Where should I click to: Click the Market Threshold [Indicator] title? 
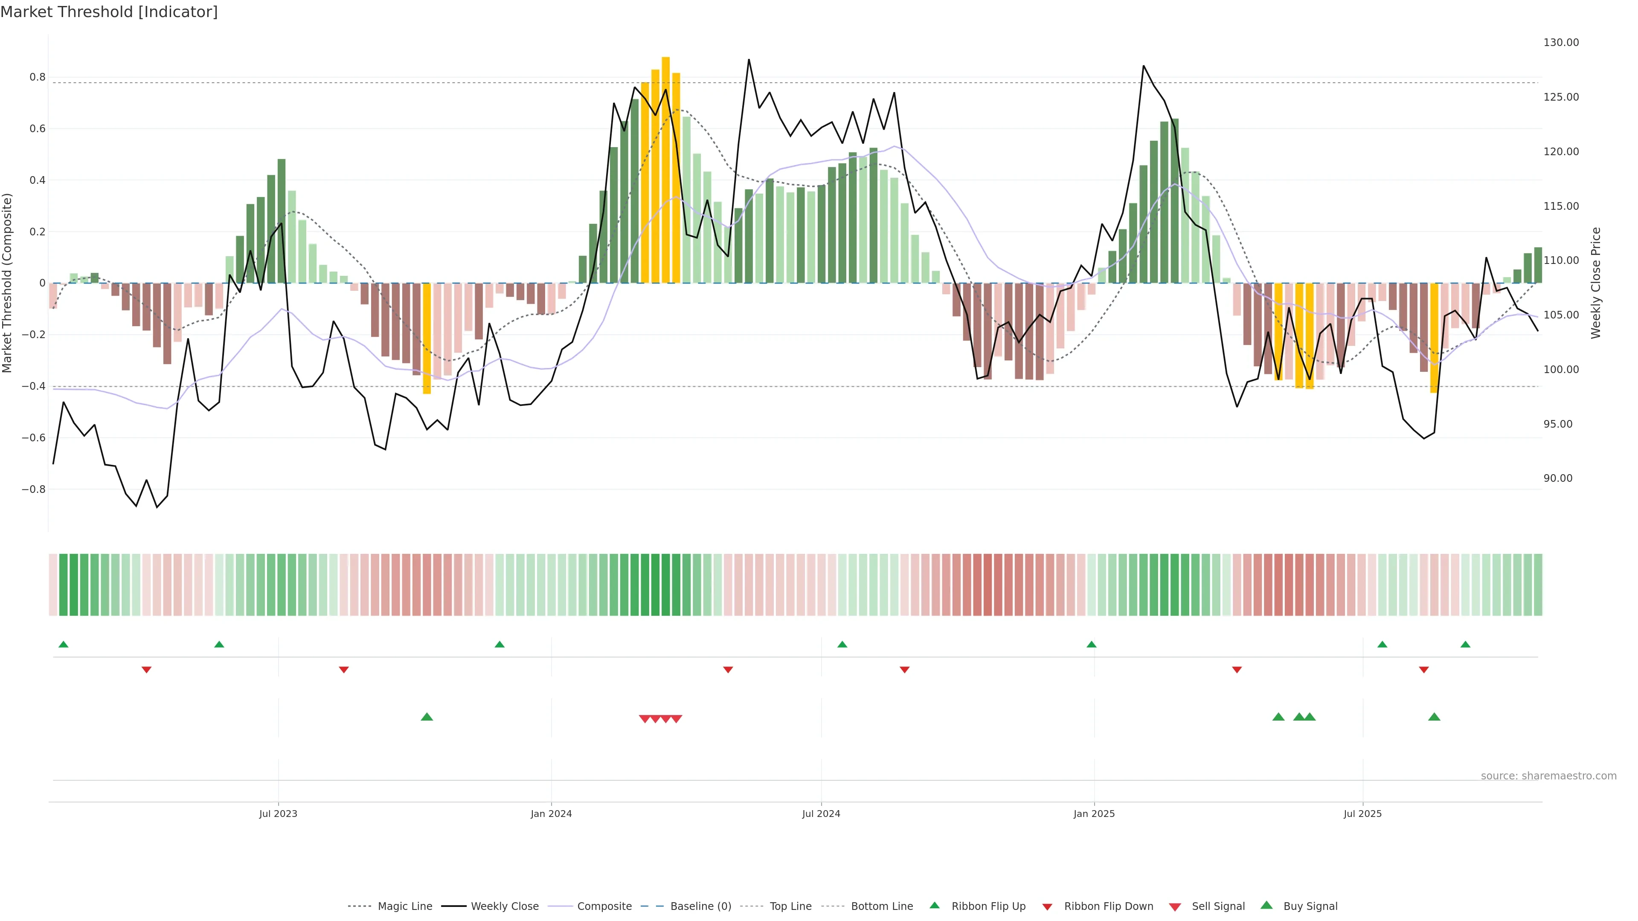(x=109, y=12)
